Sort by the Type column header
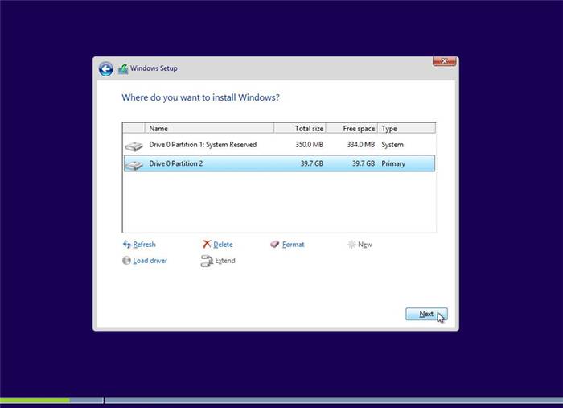The height and width of the screenshot is (408, 563). tap(407, 128)
